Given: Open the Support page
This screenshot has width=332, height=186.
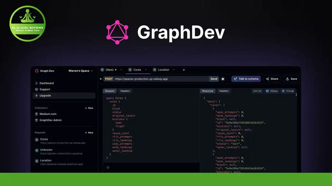Looking at the screenshot, I should pos(45,89).
